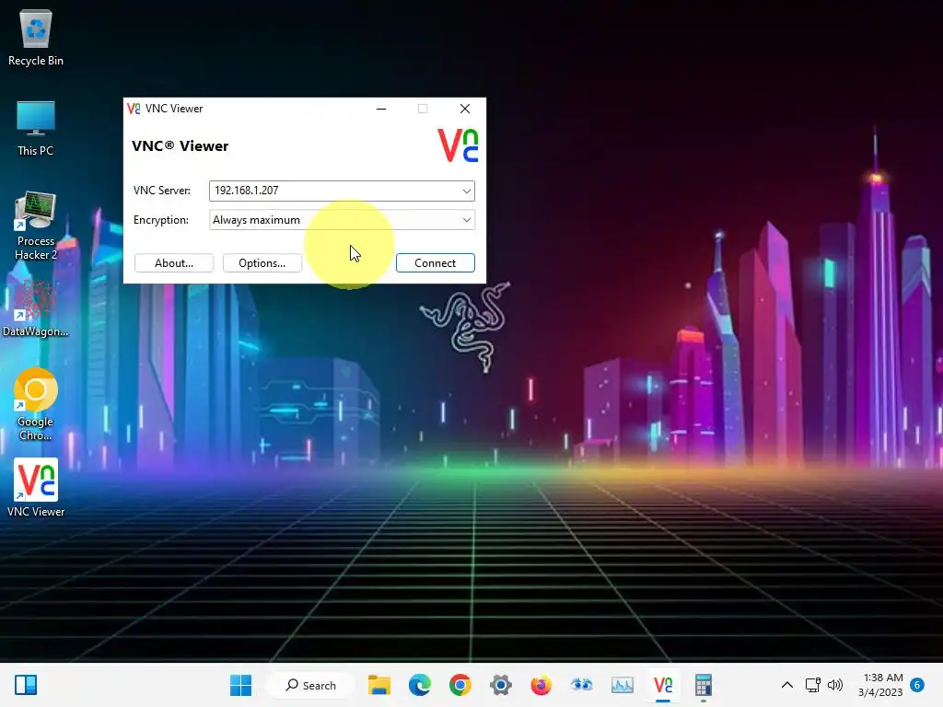The height and width of the screenshot is (707, 943).
Task: Select the DataWagon desktop shortcut
Action: [36, 308]
